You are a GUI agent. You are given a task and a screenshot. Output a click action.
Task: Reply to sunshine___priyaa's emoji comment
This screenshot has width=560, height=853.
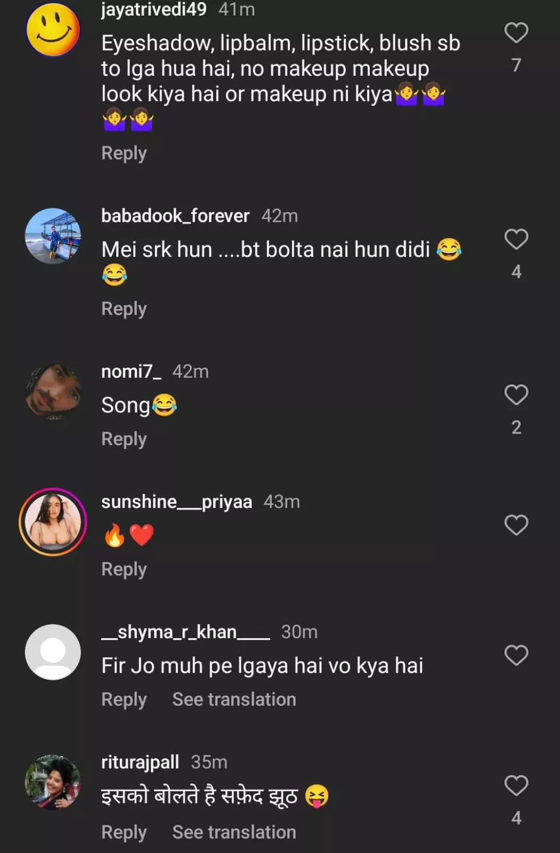[124, 569]
